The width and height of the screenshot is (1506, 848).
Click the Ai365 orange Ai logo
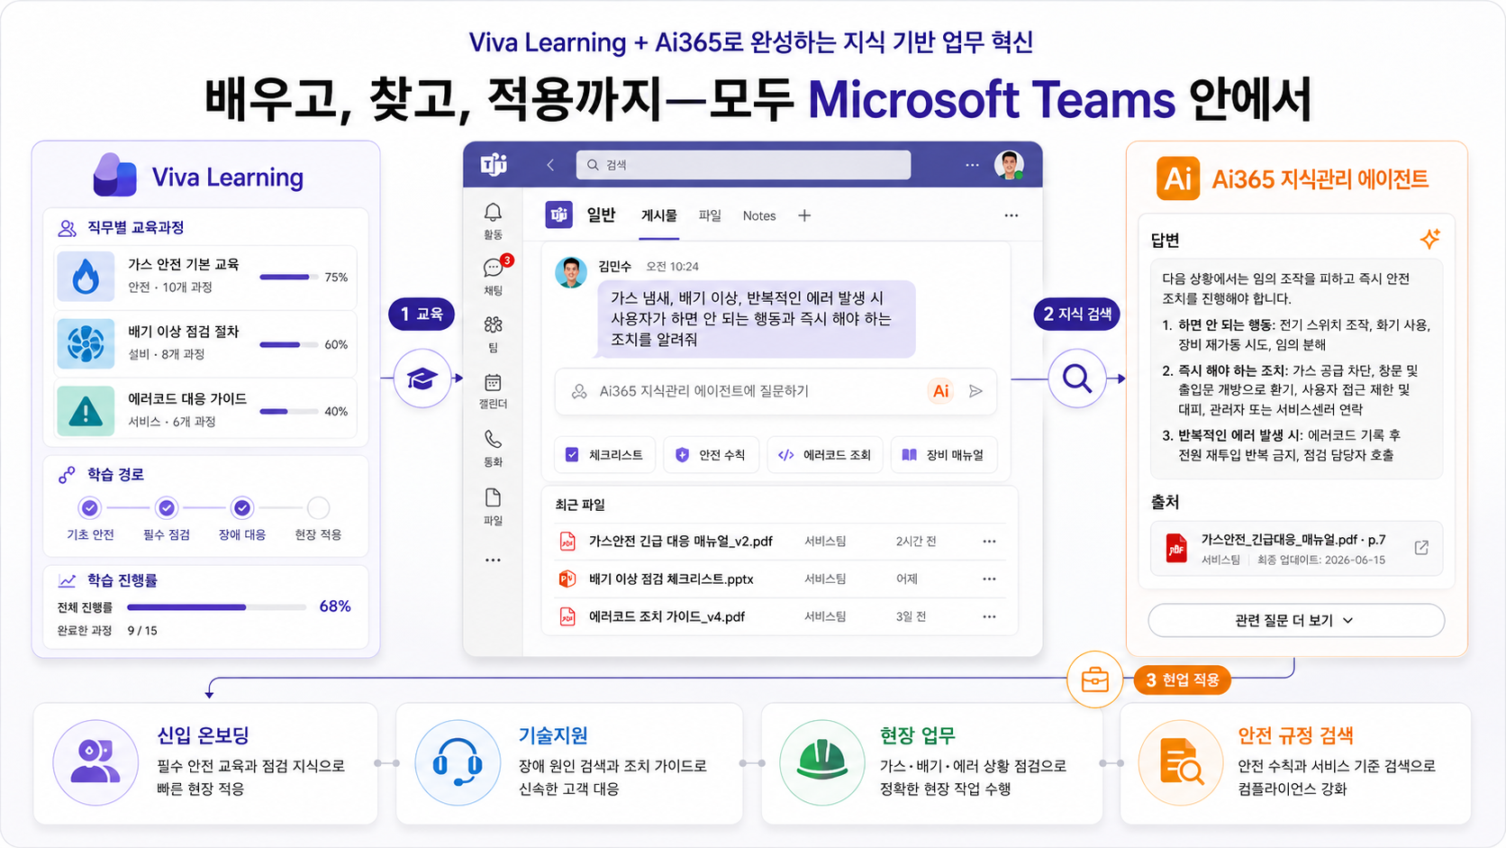pyautogui.click(x=1178, y=178)
